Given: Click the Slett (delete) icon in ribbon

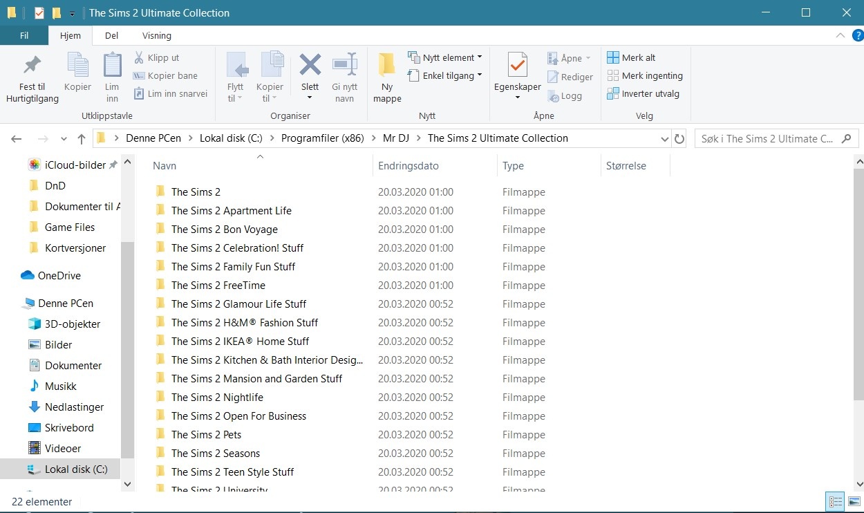Looking at the screenshot, I should [x=310, y=66].
